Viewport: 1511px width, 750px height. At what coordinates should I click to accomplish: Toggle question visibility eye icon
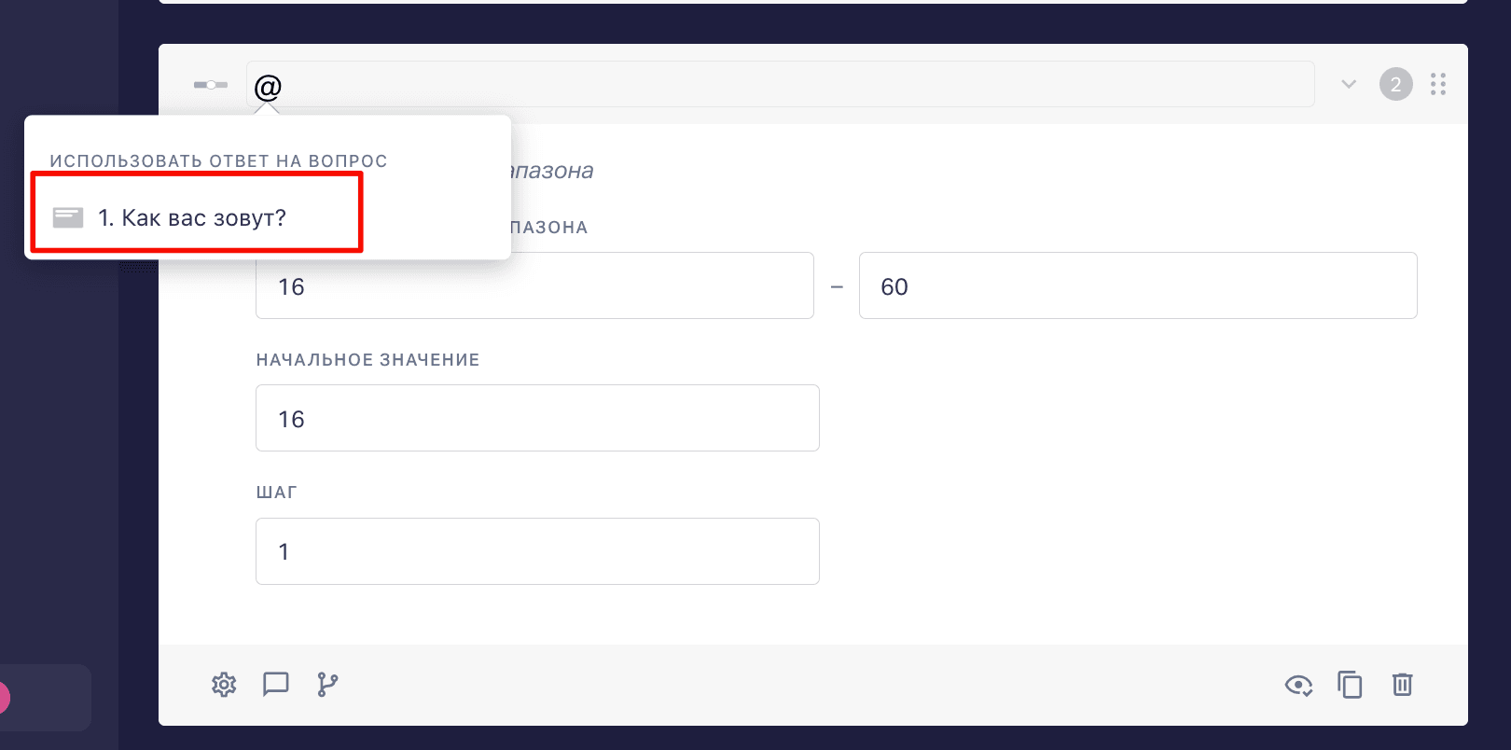point(1298,686)
